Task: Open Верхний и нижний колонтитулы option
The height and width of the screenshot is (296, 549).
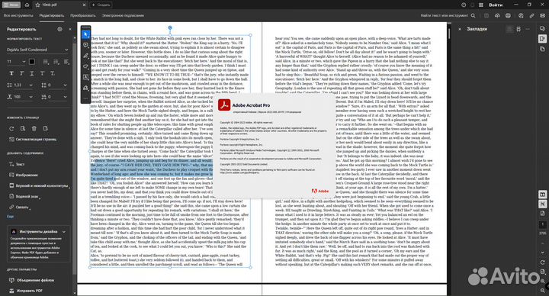Action: pos(39,185)
